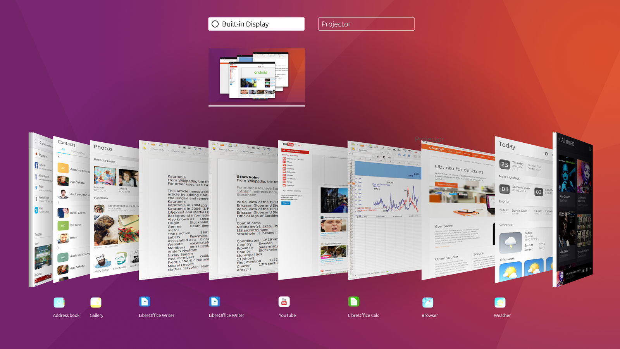Click the Browse channels icon in YouTube
Screen dimensions: 620x349
284,190
